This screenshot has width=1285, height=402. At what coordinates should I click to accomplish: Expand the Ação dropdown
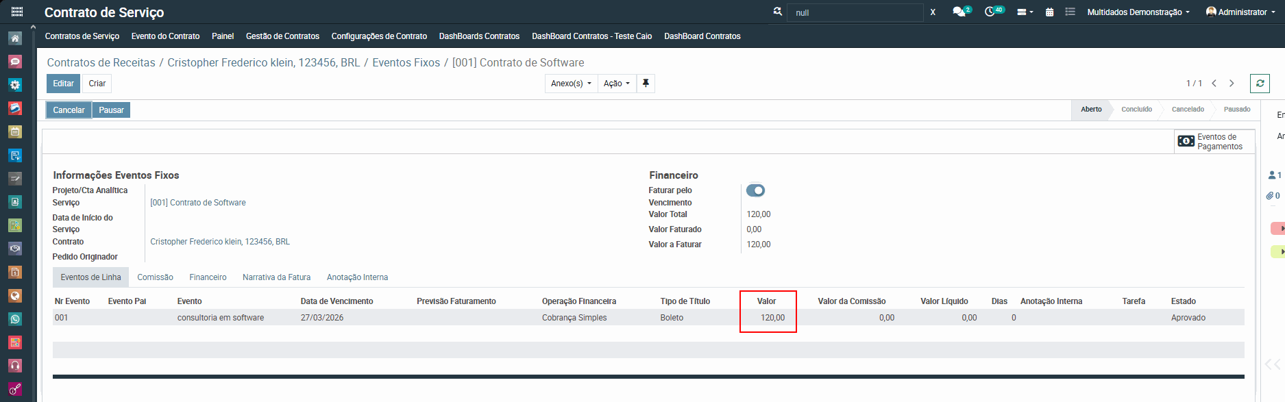pos(616,84)
